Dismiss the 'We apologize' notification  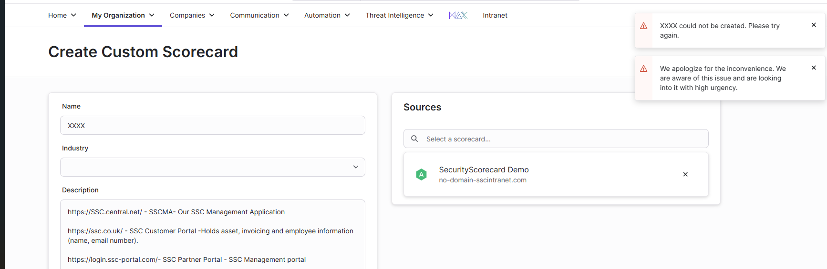(x=814, y=68)
